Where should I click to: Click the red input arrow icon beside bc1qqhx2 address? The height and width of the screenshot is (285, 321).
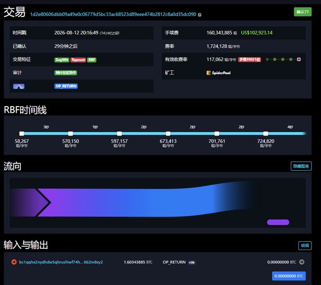pyautogui.click(x=14, y=262)
